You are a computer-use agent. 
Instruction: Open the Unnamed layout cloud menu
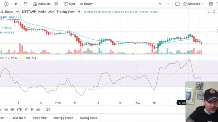[191, 4]
